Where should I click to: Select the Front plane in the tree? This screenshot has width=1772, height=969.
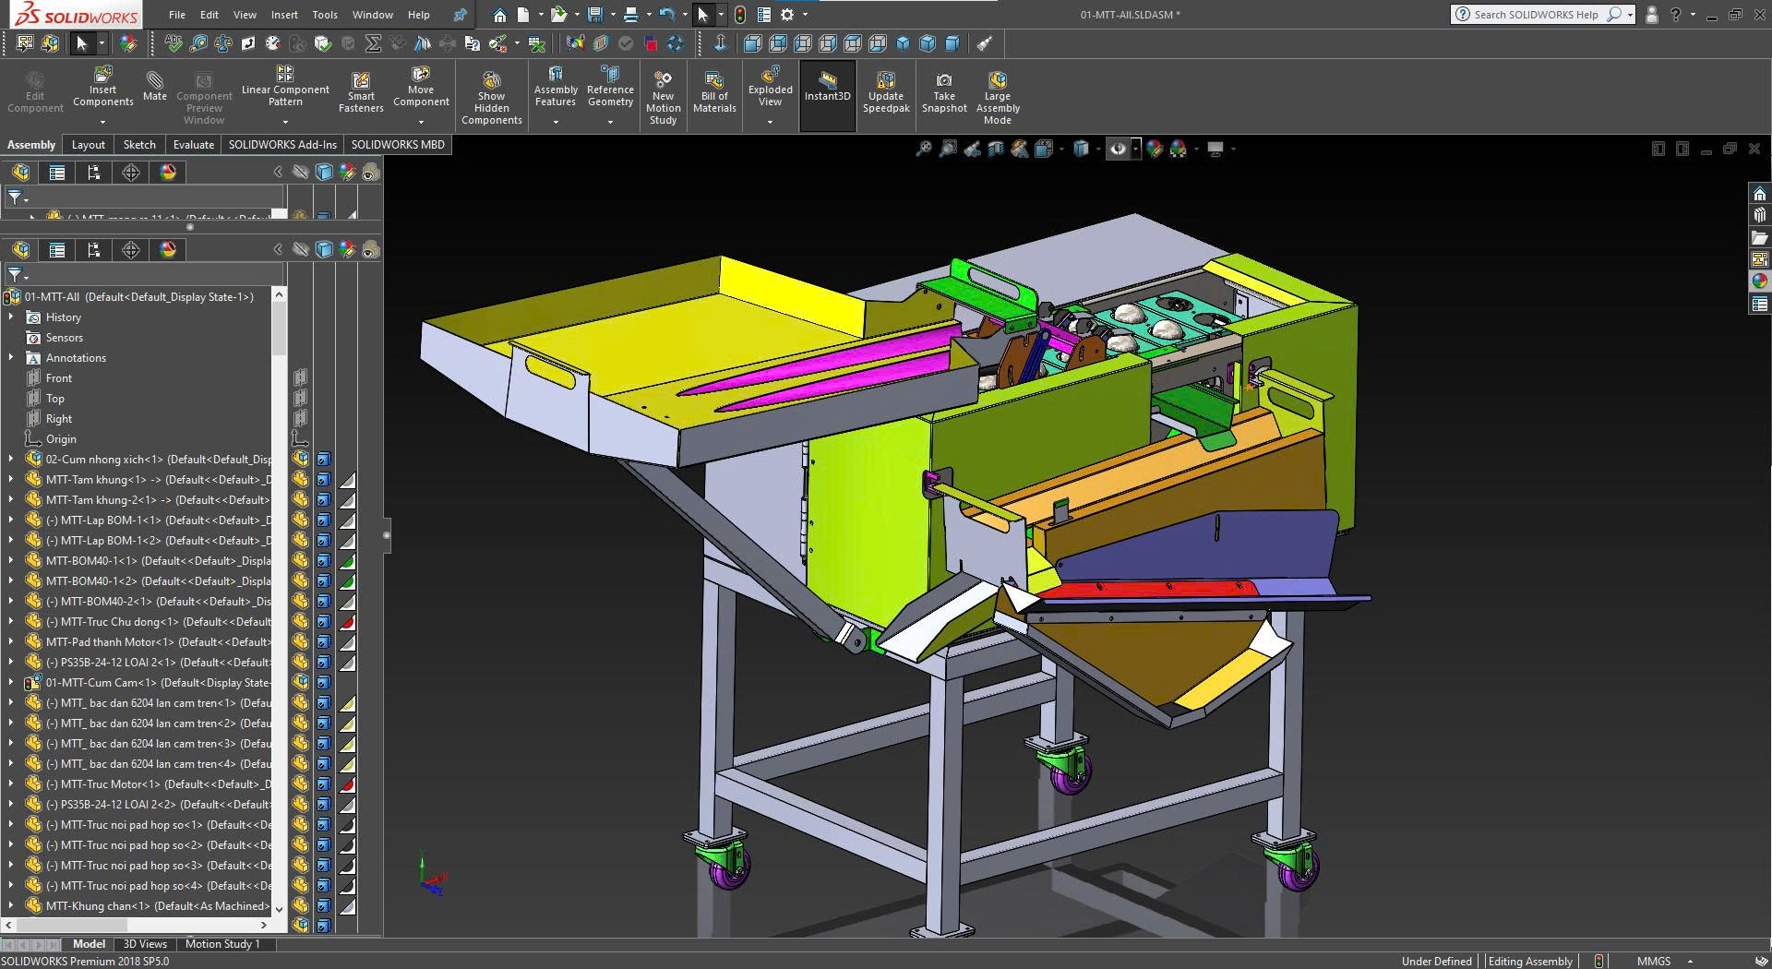[59, 378]
